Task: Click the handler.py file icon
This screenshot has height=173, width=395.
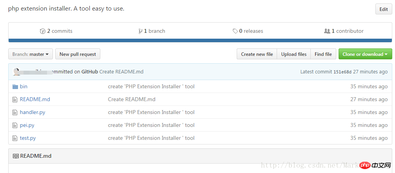Action: [15, 112]
